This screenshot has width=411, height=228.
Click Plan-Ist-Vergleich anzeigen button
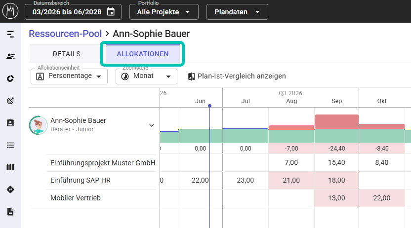click(237, 76)
